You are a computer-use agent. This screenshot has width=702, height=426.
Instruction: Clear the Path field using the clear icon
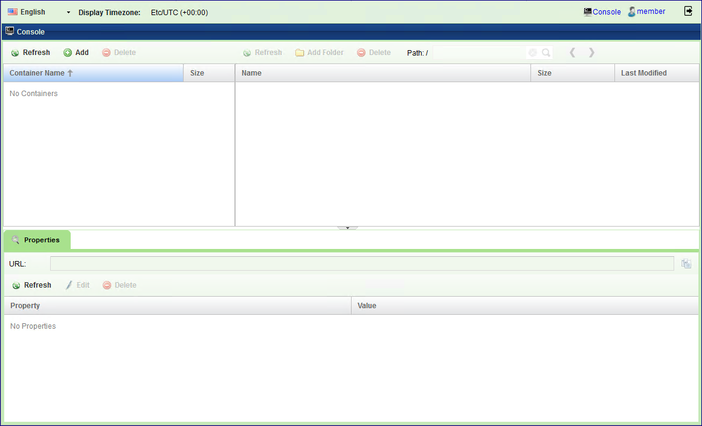[532, 53]
